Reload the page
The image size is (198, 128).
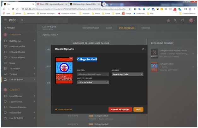pos(13,9)
